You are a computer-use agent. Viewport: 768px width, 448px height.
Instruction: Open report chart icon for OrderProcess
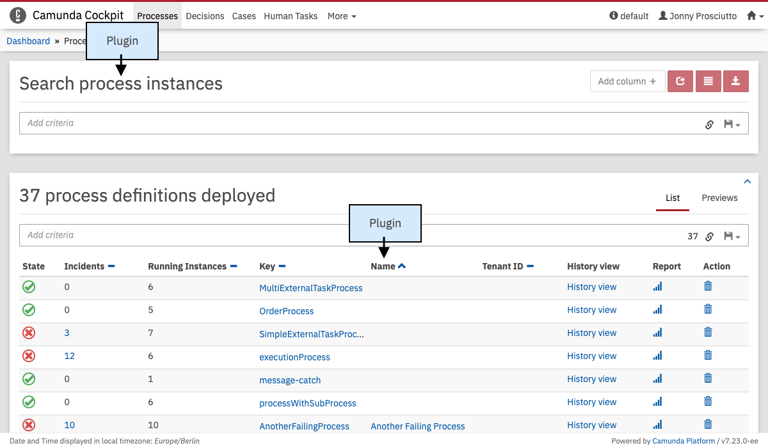657,310
